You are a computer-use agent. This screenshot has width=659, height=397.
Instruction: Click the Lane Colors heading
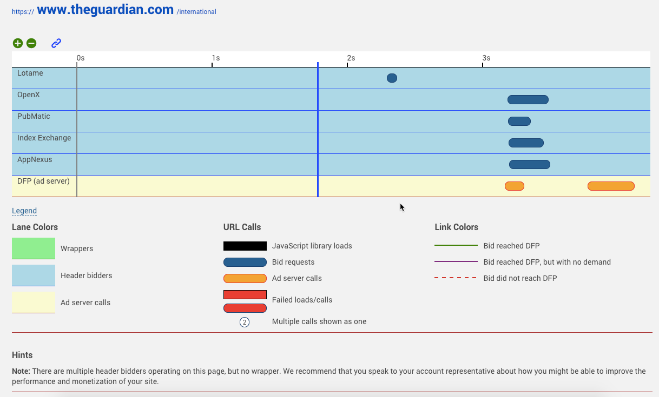click(x=35, y=227)
